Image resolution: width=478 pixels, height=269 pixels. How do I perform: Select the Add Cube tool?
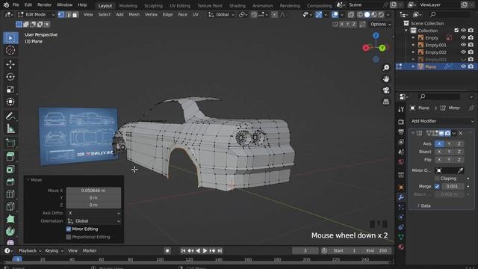(x=10, y=143)
